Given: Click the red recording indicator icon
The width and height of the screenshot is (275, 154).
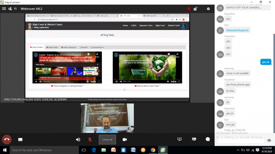Looking at the screenshot, I should point(189,9).
